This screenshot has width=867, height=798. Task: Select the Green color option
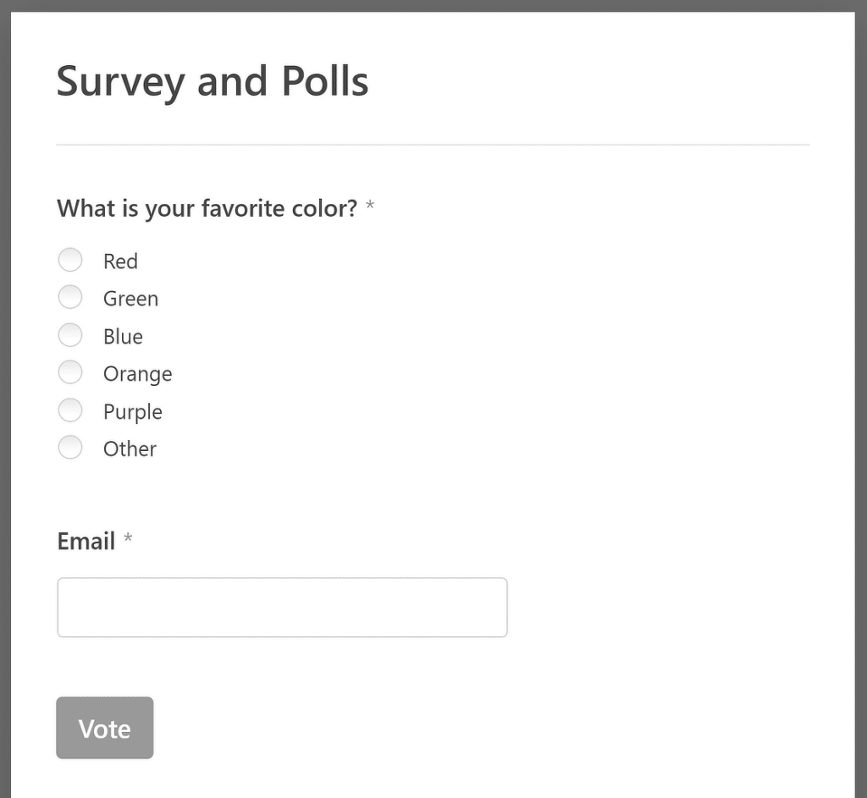(x=70, y=297)
